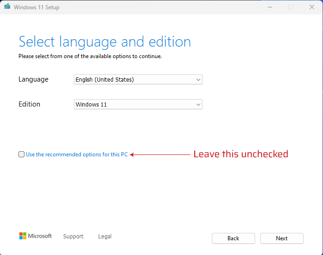The width and height of the screenshot is (323, 255).
Task: Open the Legal link
Action: click(x=105, y=236)
